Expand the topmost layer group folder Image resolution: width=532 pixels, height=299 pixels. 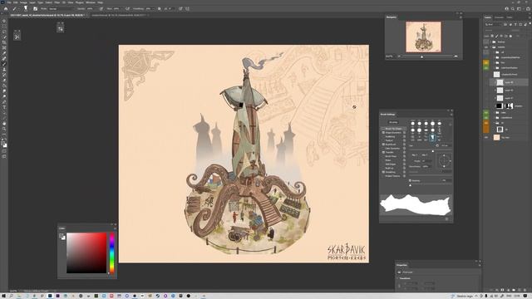pyautogui.click(x=490, y=42)
